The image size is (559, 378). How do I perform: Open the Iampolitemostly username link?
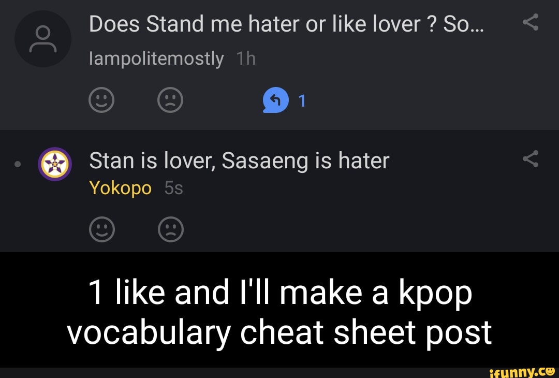point(155,59)
